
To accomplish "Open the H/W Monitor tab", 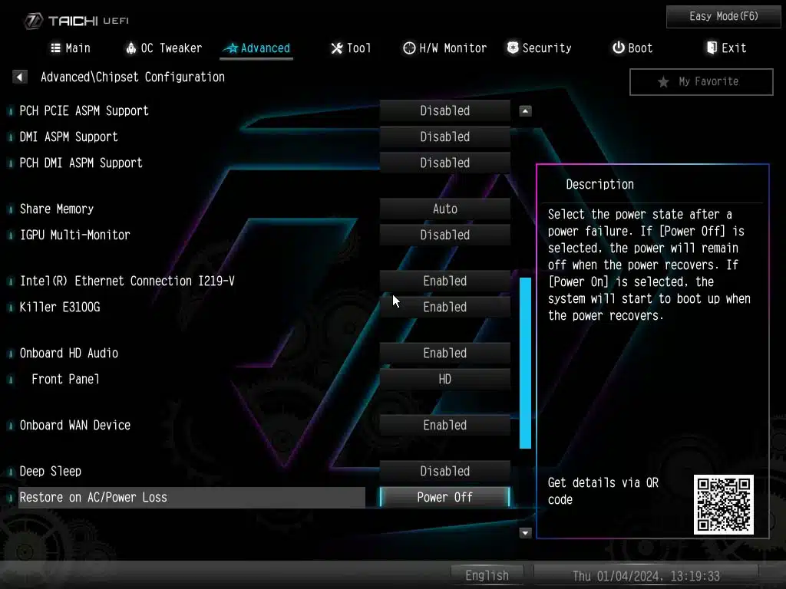I will (x=445, y=48).
